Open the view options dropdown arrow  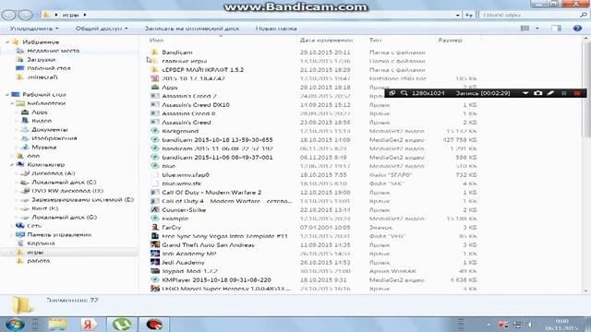click(x=537, y=29)
